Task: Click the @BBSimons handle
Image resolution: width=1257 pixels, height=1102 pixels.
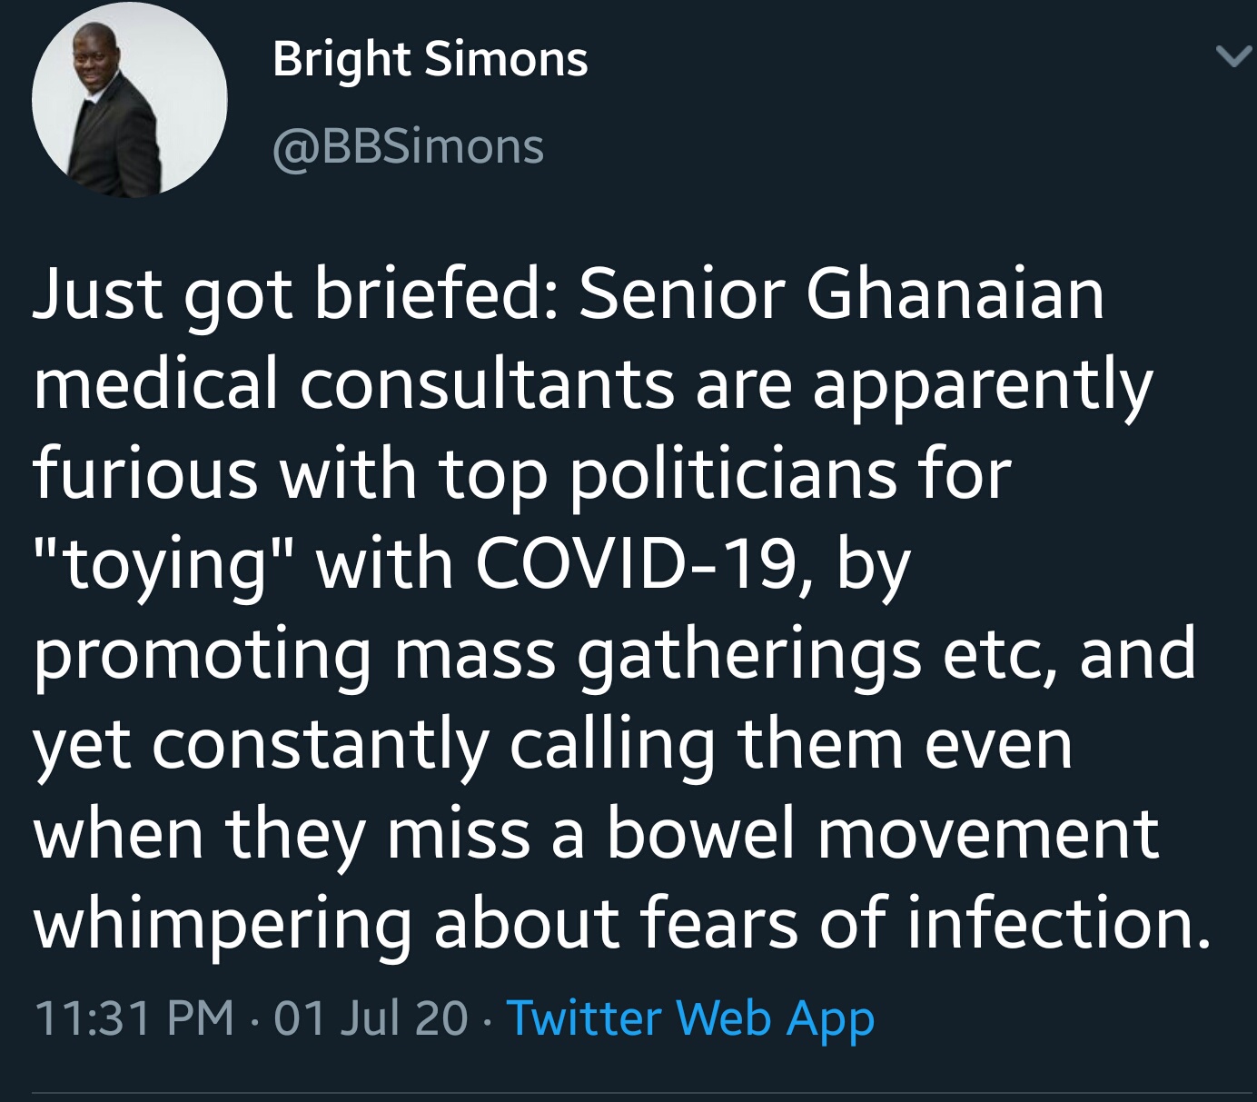Action: point(408,147)
